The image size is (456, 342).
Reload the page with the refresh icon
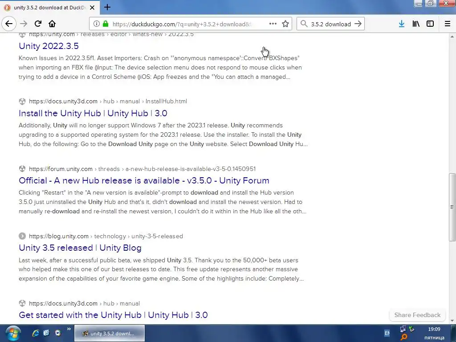38,24
